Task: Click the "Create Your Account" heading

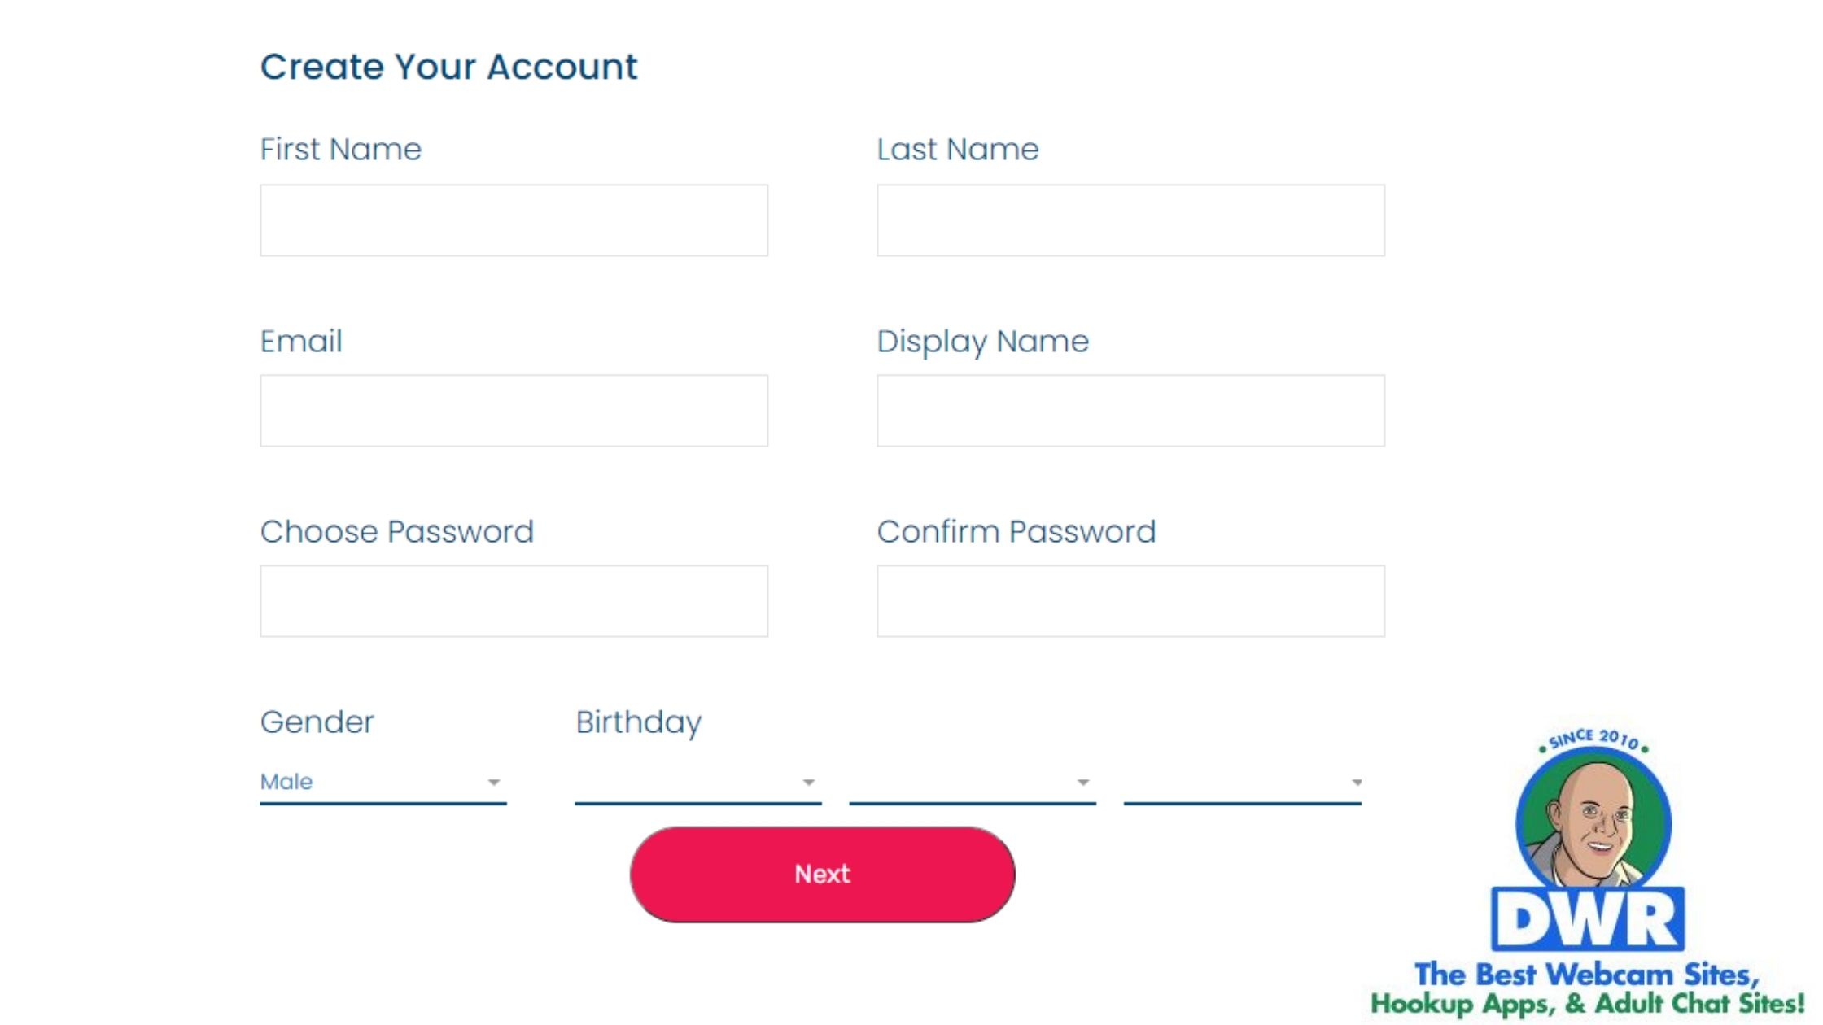Action: [448, 67]
